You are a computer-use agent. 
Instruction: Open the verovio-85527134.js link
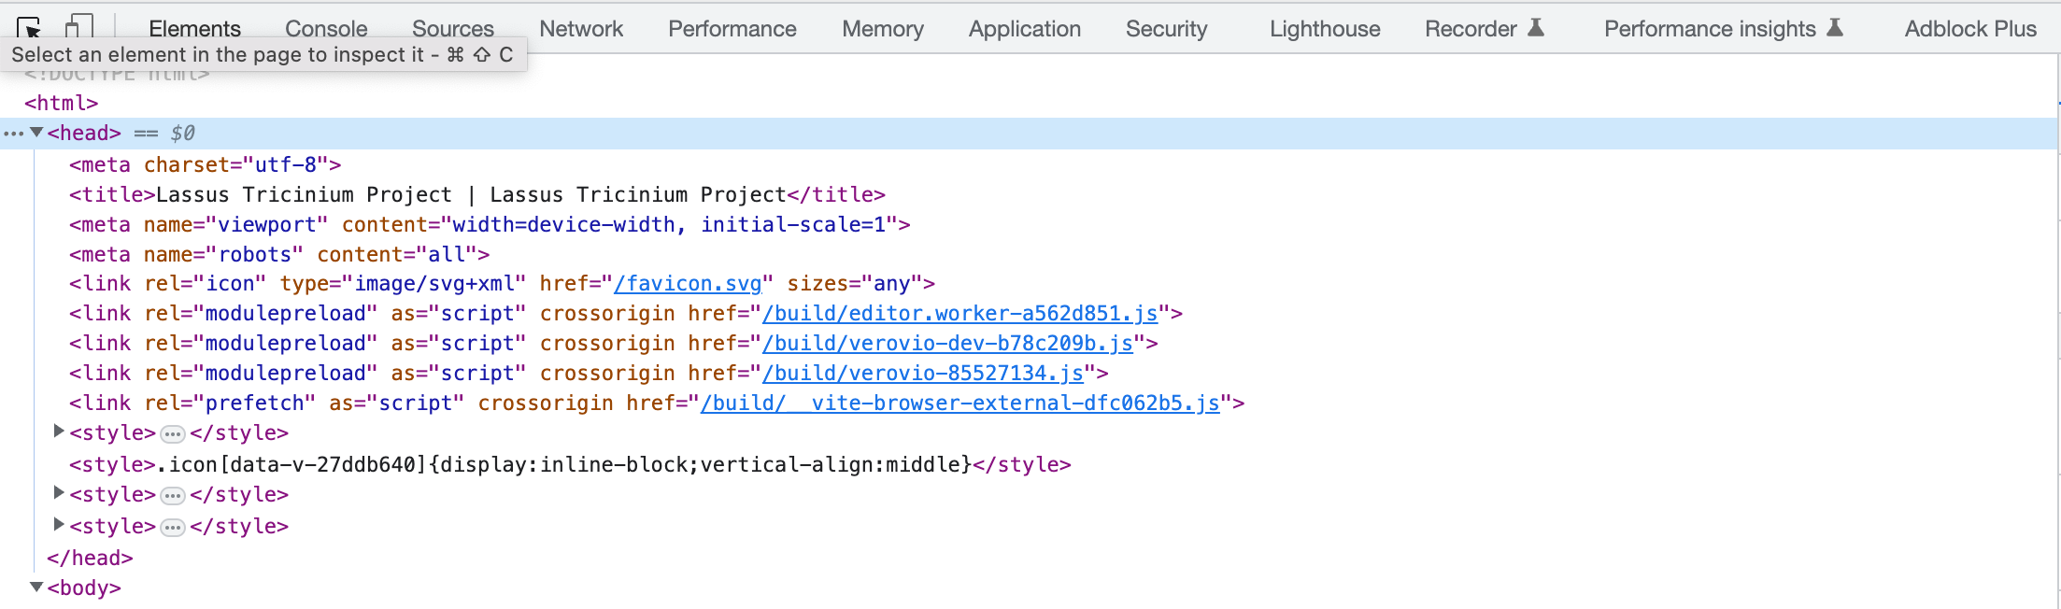click(x=923, y=374)
